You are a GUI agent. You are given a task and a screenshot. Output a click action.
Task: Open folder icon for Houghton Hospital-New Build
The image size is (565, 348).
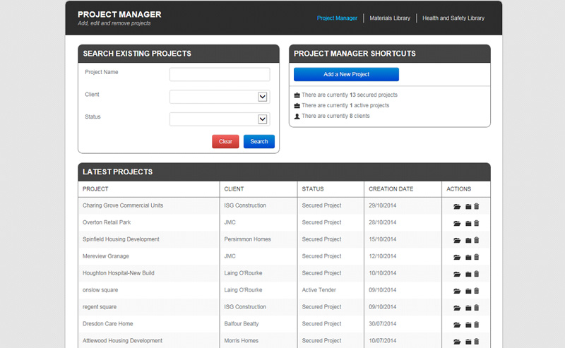[457, 274]
